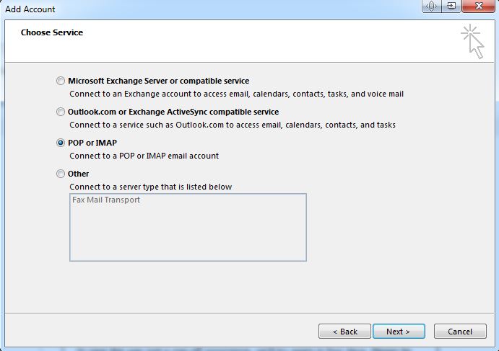Select the POP or IMAP radio button
This screenshot has width=499, height=351.
coord(61,143)
